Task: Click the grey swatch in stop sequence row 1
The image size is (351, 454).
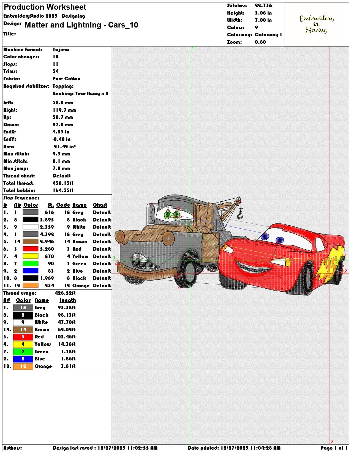Action: (x=30, y=212)
